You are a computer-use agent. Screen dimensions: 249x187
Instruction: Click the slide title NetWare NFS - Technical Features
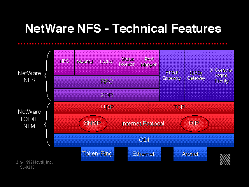123,28
